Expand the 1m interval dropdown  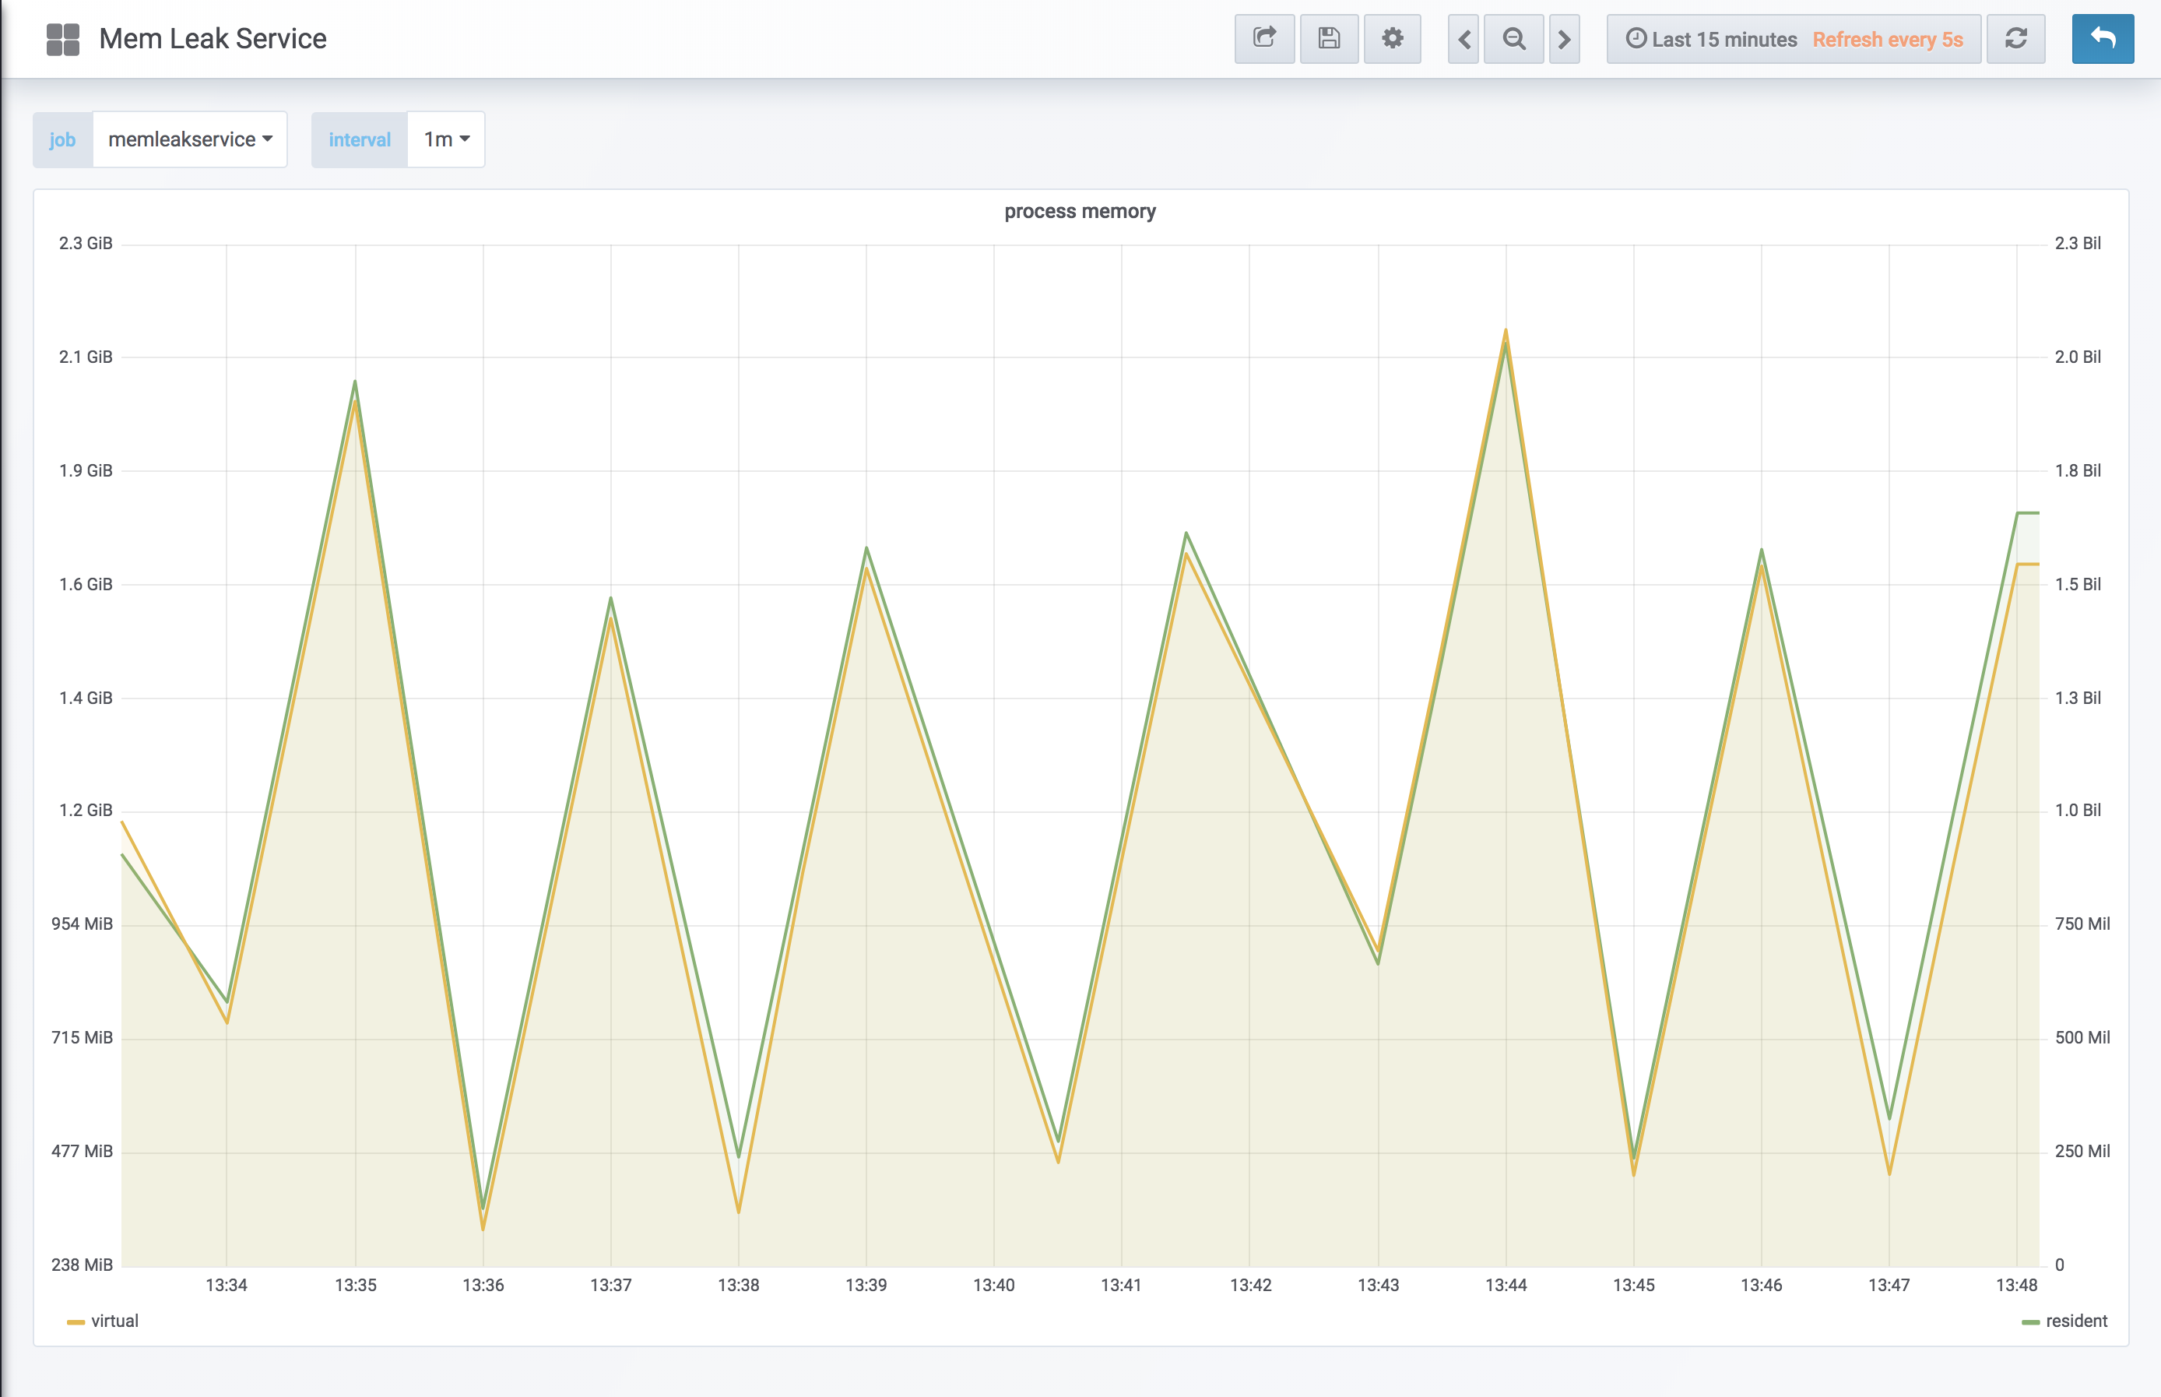pos(446,139)
